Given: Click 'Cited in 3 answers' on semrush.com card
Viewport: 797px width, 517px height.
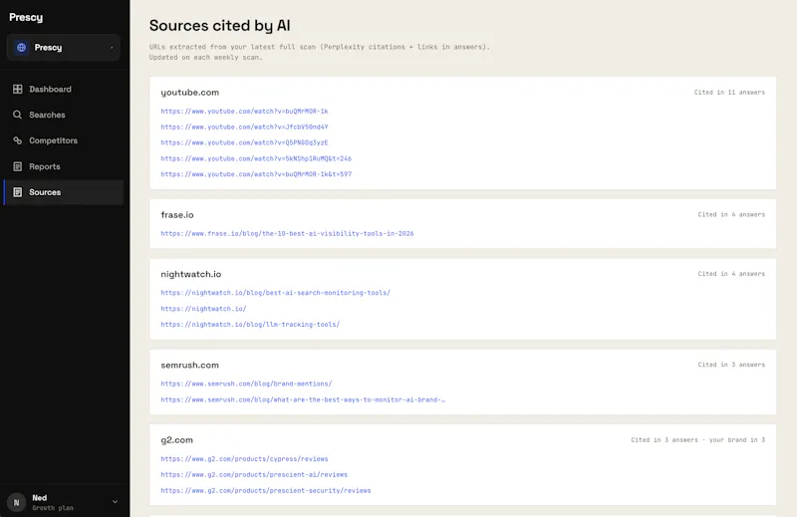Looking at the screenshot, I should pyautogui.click(x=731, y=365).
